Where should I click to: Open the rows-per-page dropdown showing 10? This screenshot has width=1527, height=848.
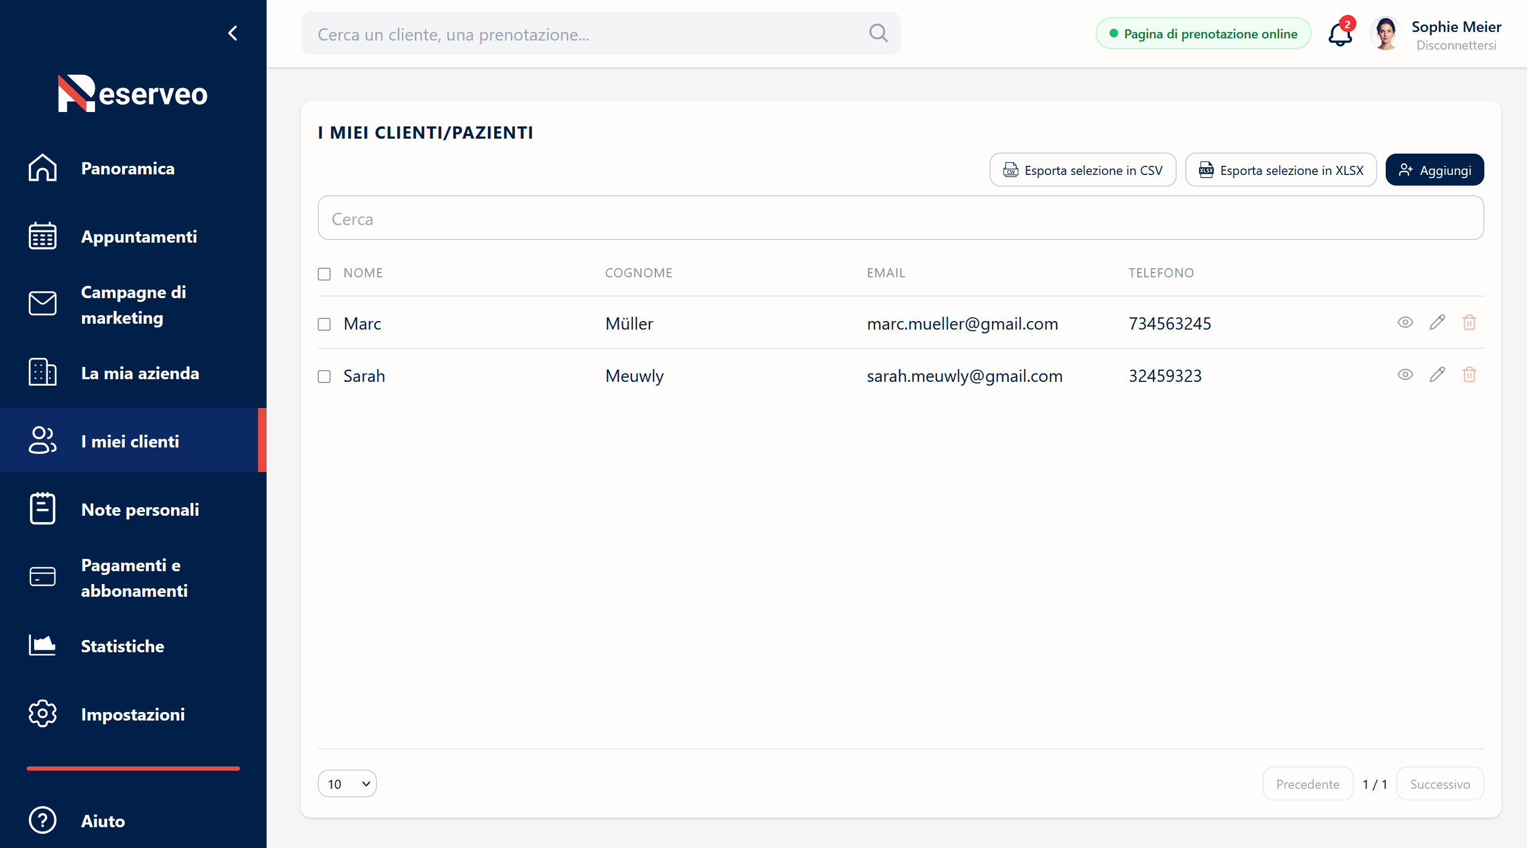(348, 783)
